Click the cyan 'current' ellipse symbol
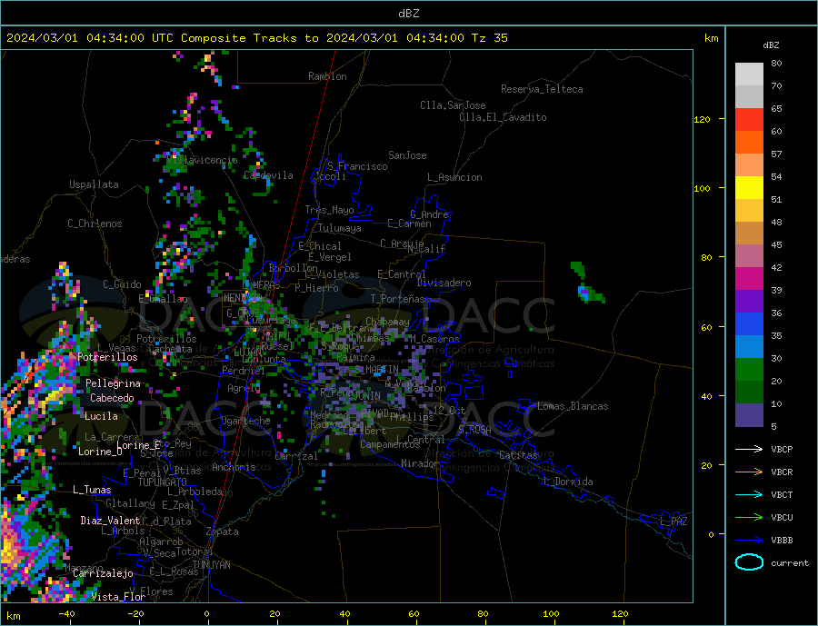 [x=749, y=562]
